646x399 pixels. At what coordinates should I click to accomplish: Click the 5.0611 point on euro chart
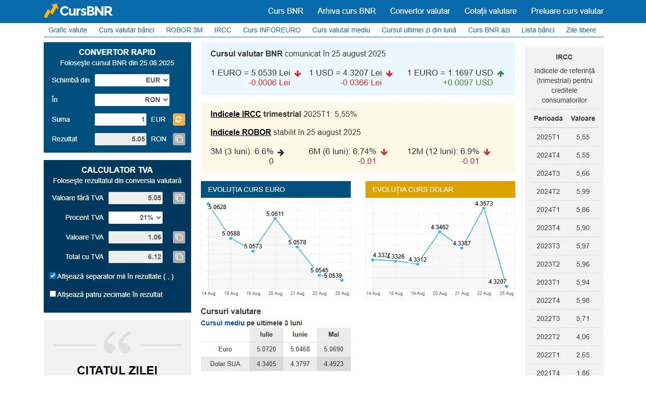(275, 219)
